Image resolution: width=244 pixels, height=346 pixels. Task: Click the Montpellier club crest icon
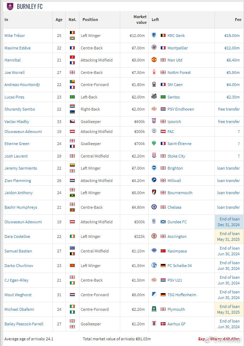click(154, 48)
